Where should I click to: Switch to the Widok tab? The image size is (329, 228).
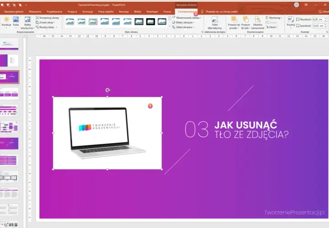pyautogui.click(x=138, y=12)
